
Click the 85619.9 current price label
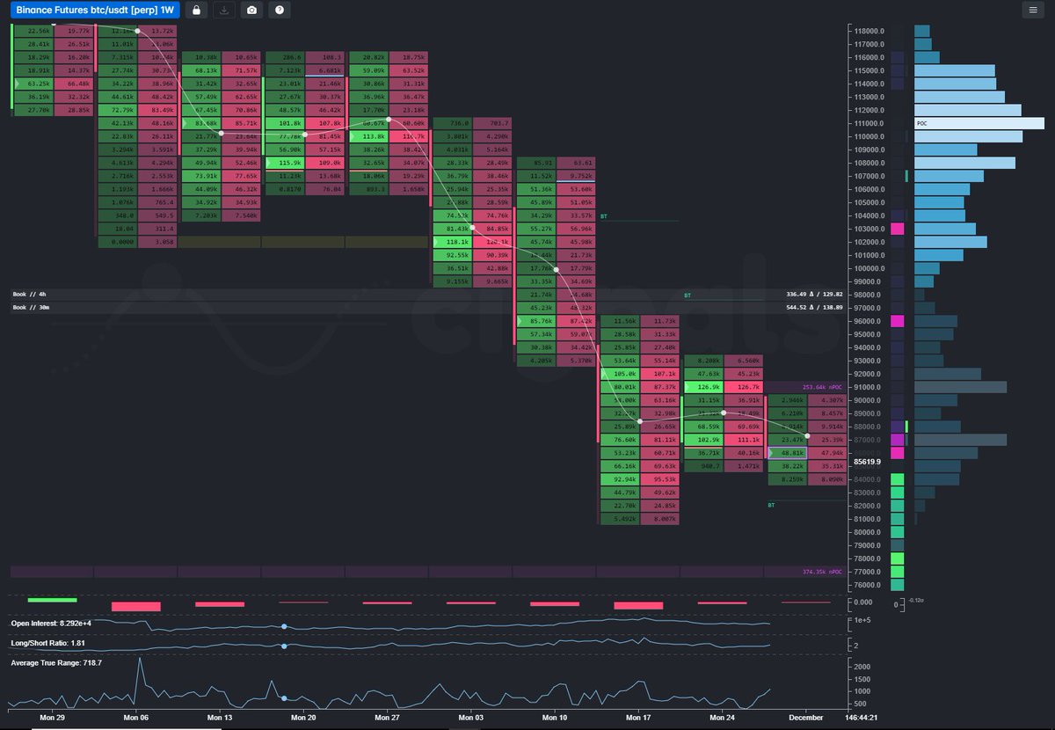(x=869, y=461)
